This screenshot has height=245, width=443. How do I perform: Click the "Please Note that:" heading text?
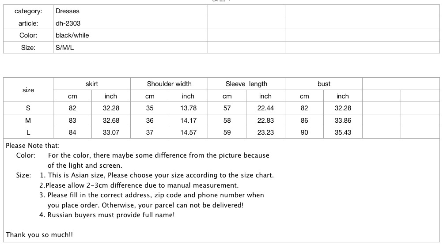tap(33, 146)
